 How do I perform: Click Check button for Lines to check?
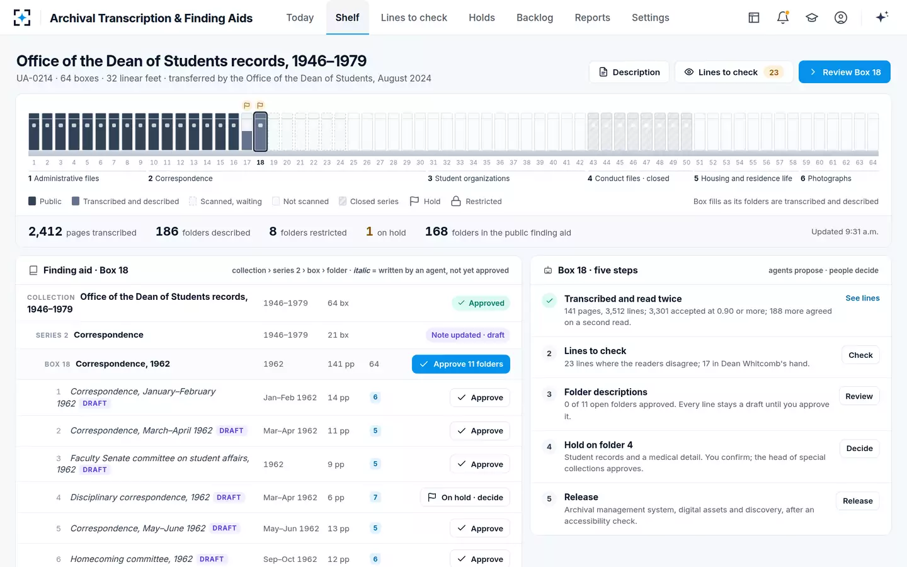(x=860, y=355)
